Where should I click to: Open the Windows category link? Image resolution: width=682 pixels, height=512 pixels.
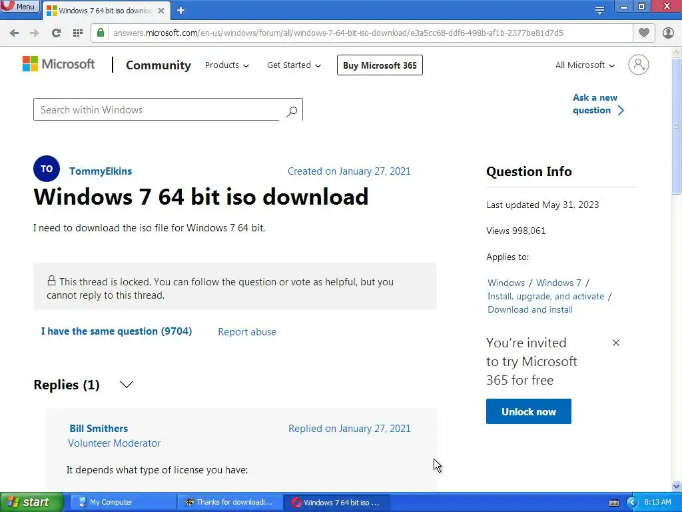click(x=506, y=283)
